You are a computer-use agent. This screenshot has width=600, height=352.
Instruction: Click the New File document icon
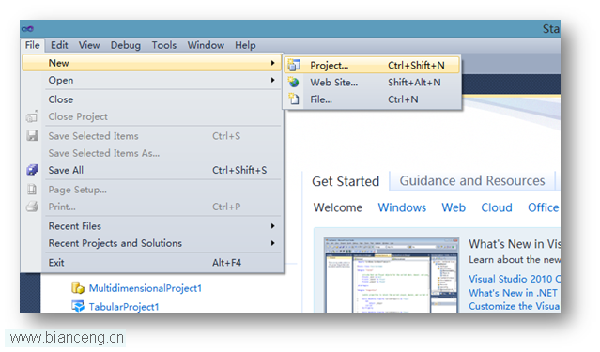click(294, 99)
